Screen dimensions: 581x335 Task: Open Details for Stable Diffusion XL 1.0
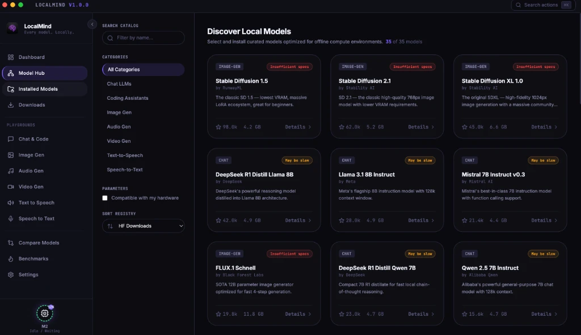544,127
